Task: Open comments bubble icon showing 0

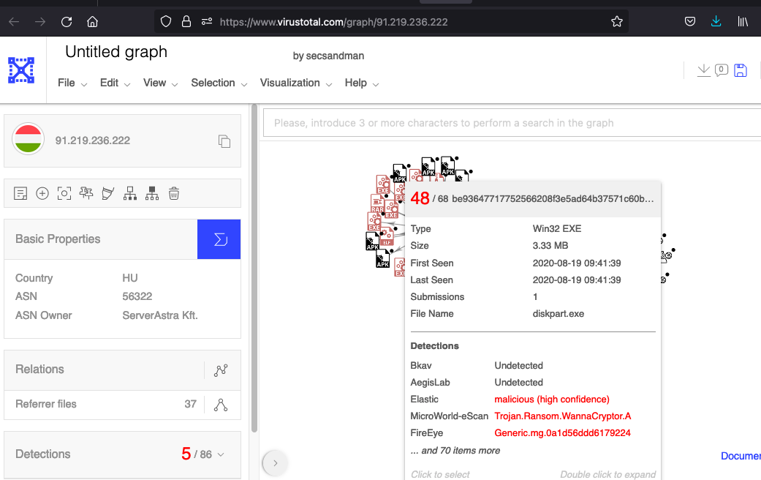Action: (721, 70)
